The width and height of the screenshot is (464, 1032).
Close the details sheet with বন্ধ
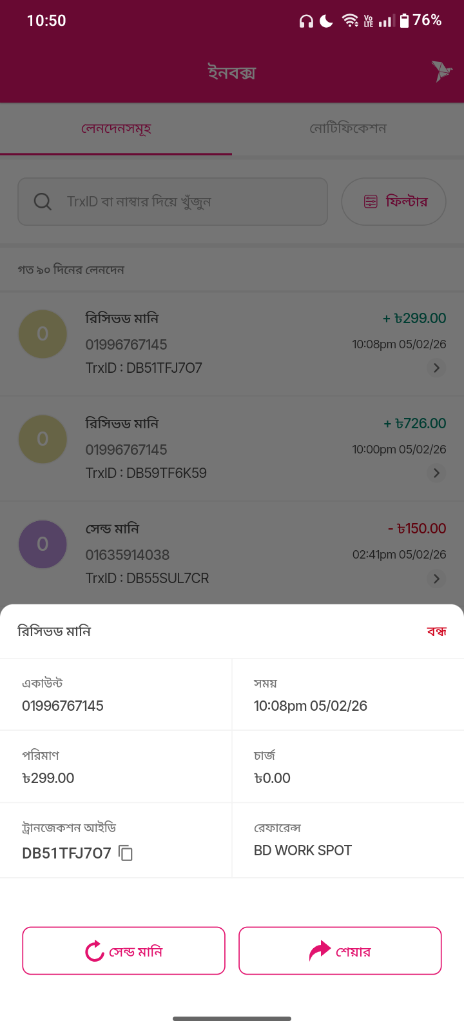point(436,631)
